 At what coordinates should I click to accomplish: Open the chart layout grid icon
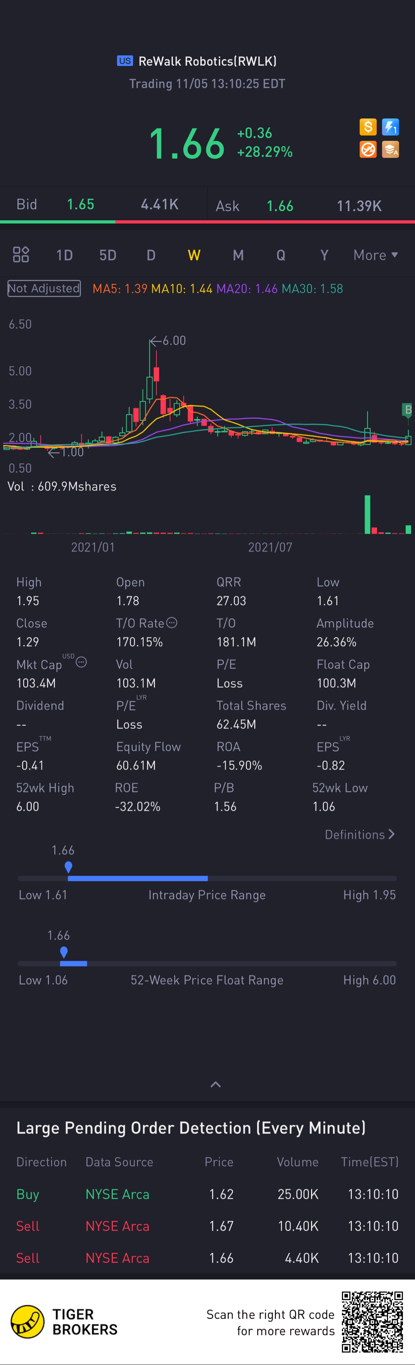[21, 255]
